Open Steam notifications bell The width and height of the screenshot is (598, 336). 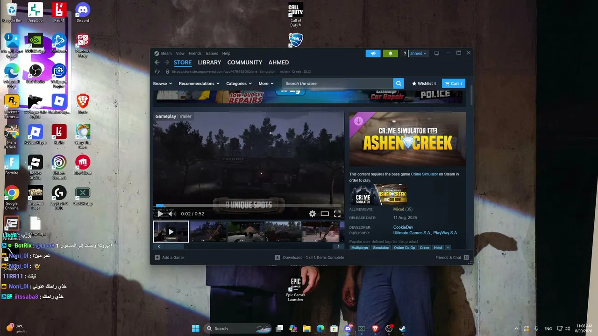pos(391,54)
